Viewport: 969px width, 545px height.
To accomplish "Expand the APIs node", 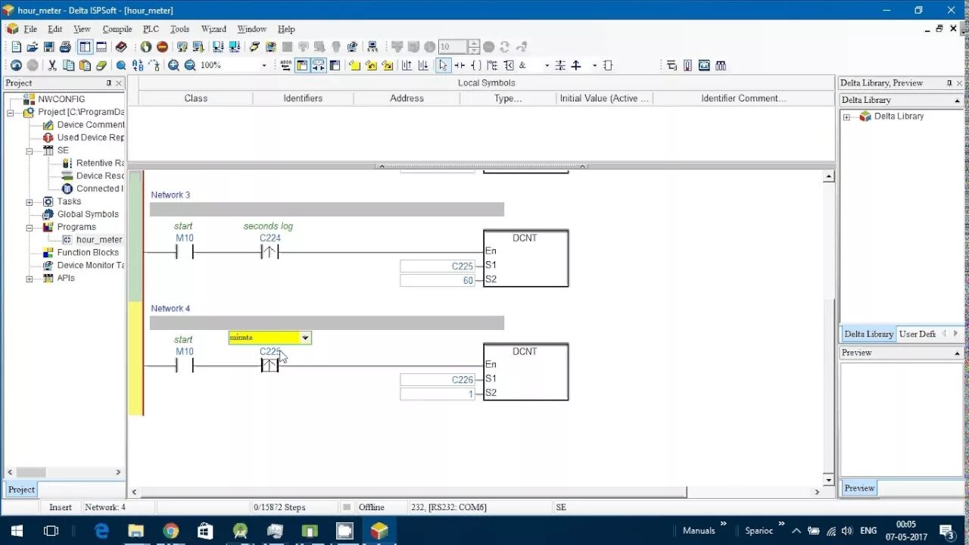I will point(30,278).
